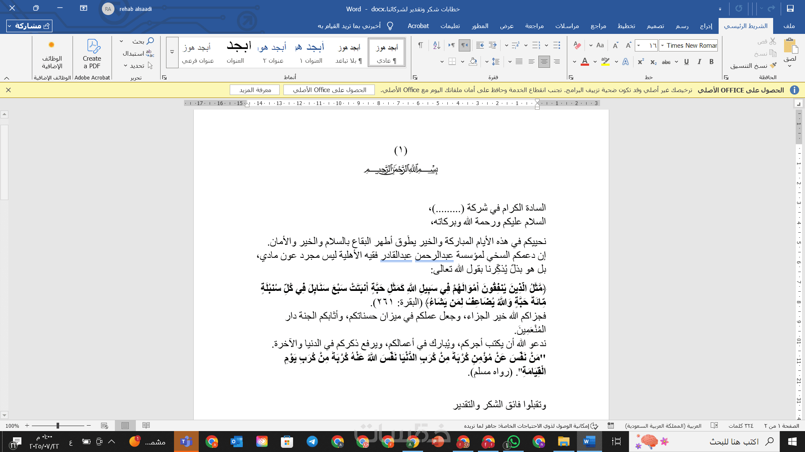Open the Shading paint bucket tool

coord(473,62)
